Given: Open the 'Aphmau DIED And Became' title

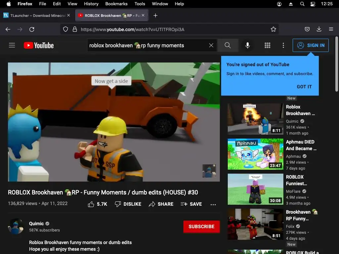Looking at the screenshot, I should coord(301,145).
